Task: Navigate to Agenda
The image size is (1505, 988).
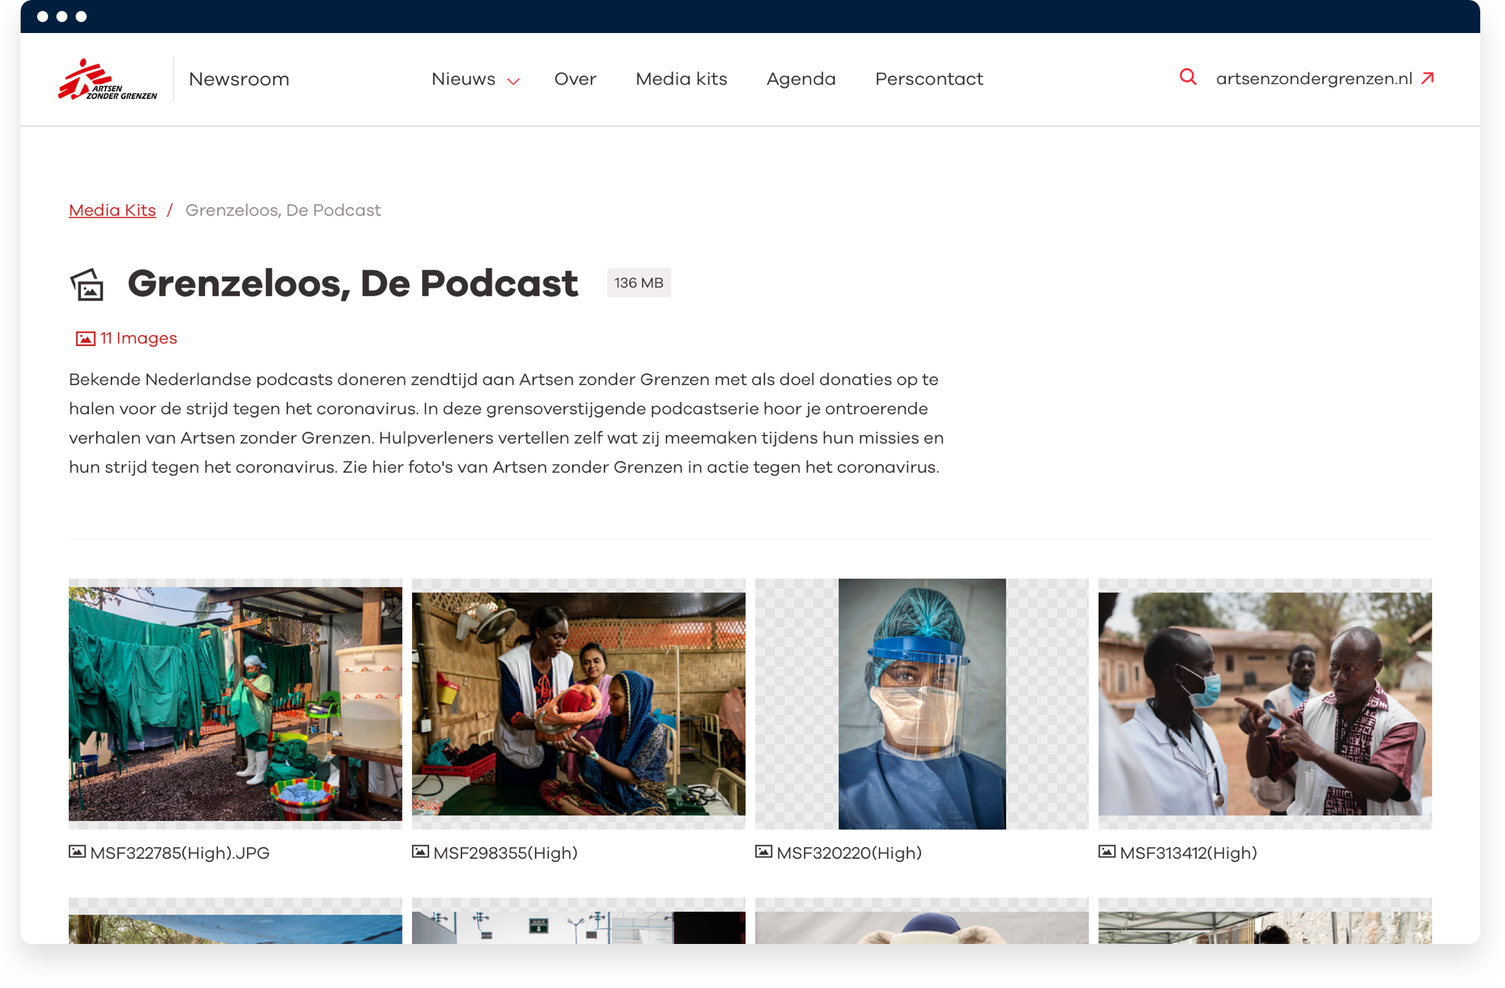Action: click(801, 79)
